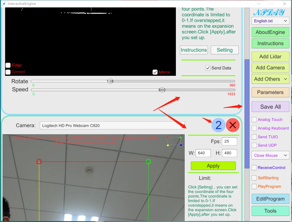Click Add Camera

pyautogui.click(x=270, y=68)
